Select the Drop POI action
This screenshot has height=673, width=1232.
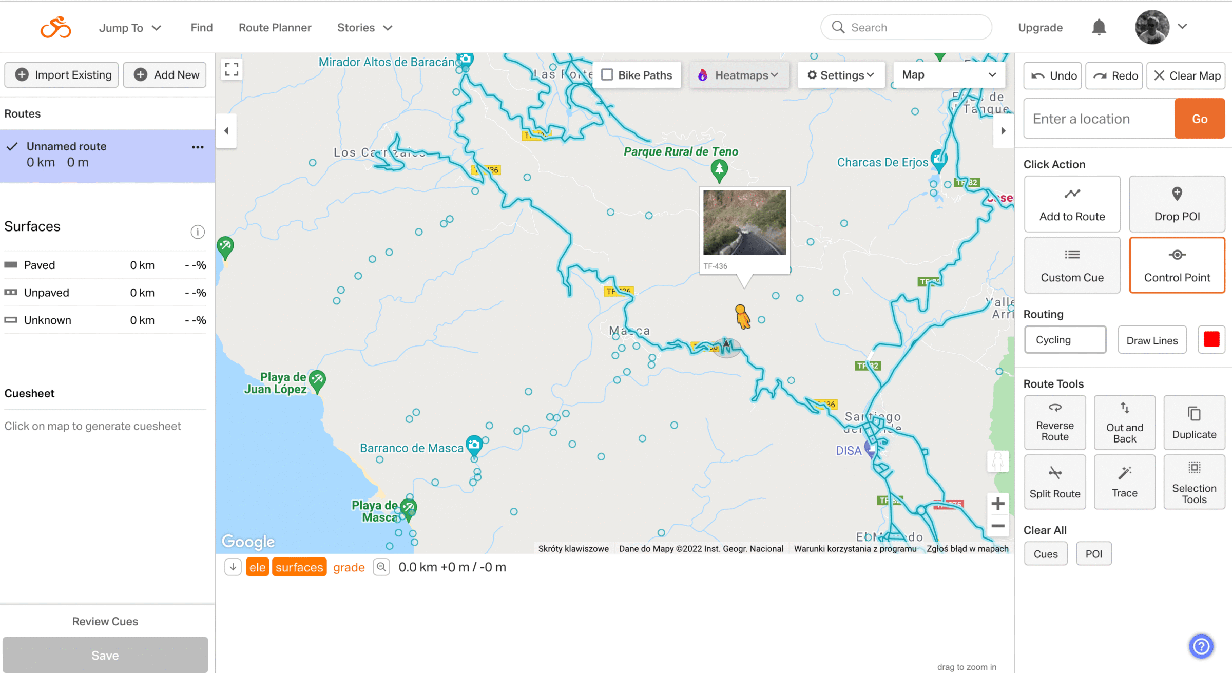[x=1177, y=204]
